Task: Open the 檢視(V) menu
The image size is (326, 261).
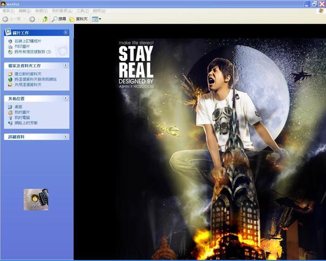Action: pos(41,11)
